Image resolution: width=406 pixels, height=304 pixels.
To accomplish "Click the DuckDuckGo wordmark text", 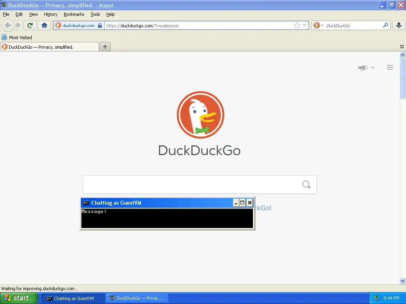I will point(199,150).
